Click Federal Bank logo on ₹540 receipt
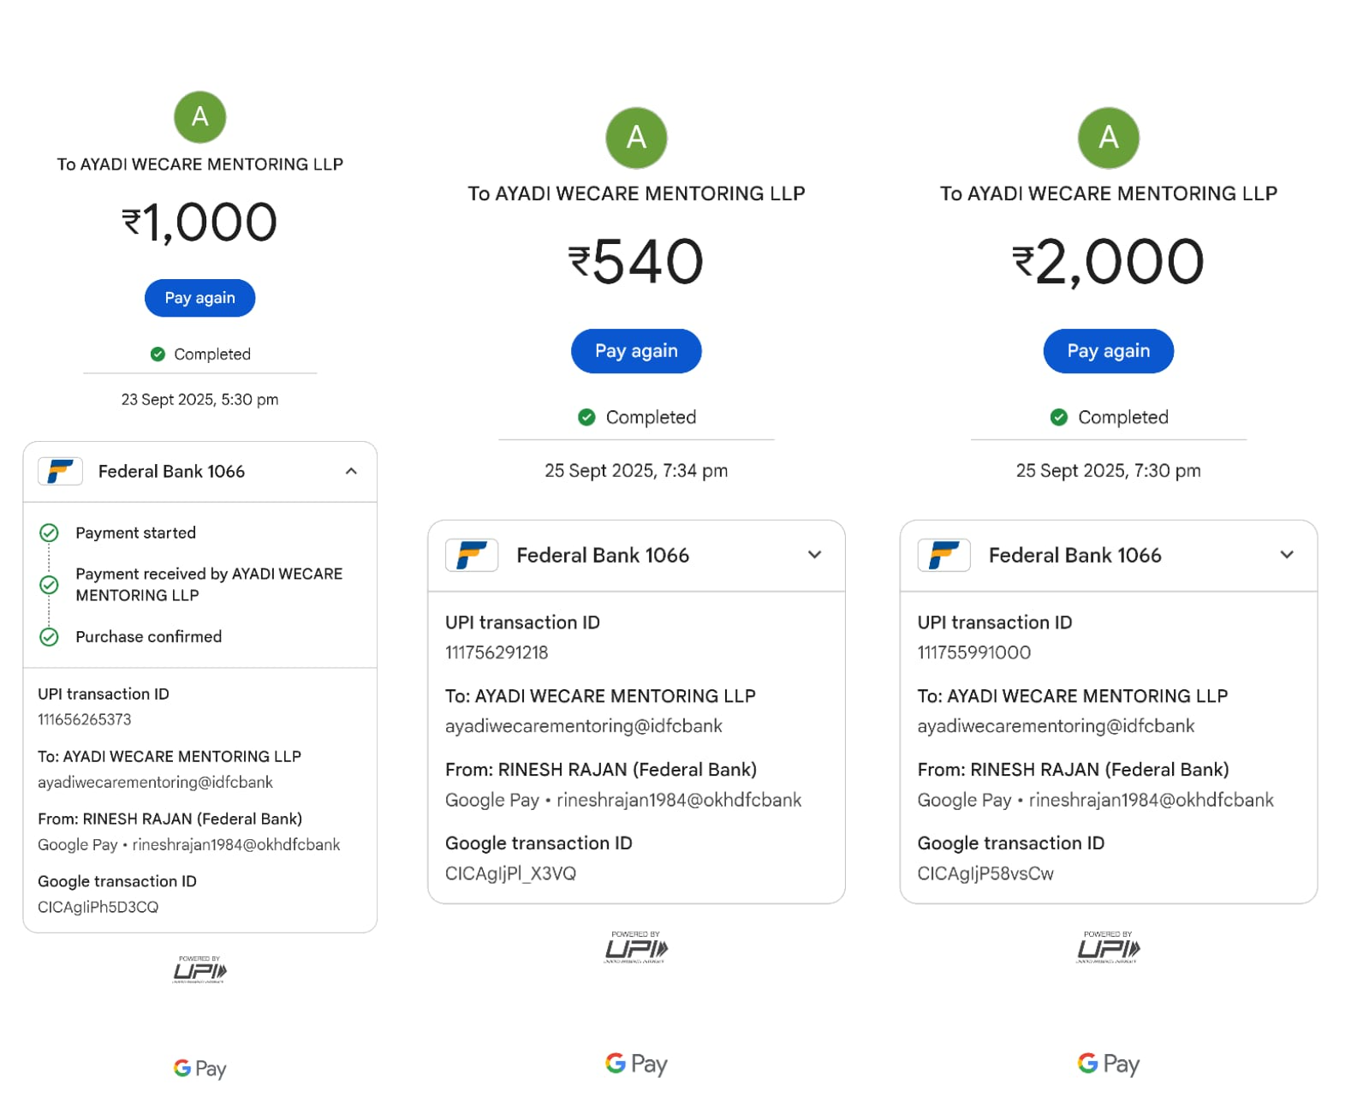Screen dimensions: 1345x1096 pyautogui.click(x=472, y=556)
